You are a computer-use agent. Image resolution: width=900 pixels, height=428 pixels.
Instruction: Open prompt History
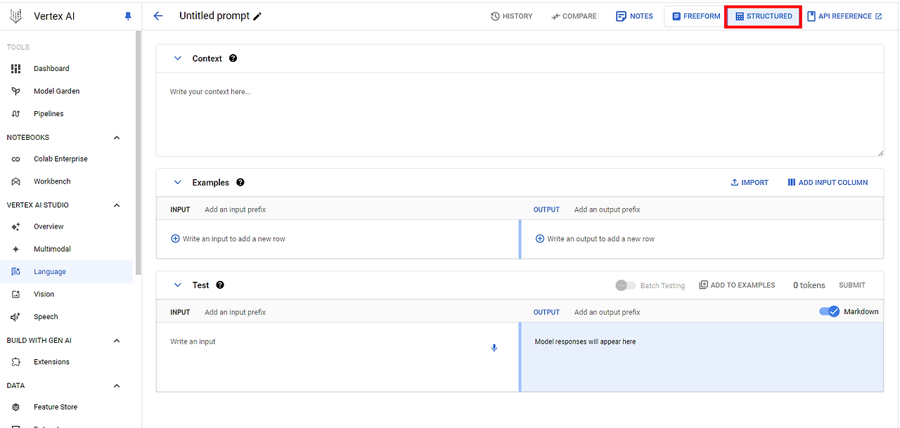[x=511, y=16]
